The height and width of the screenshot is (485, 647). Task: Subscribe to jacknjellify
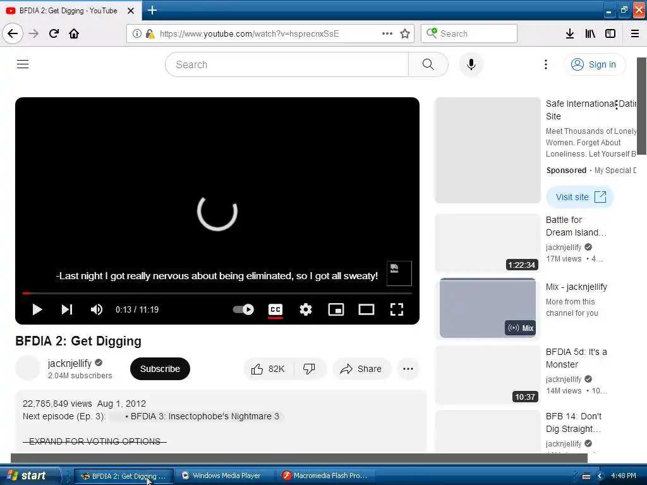[x=160, y=369]
